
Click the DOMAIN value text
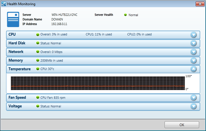click(x=57, y=19)
